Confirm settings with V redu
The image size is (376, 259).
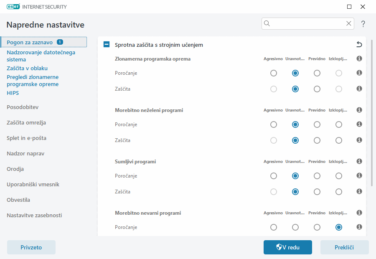pyautogui.click(x=287, y=247)
